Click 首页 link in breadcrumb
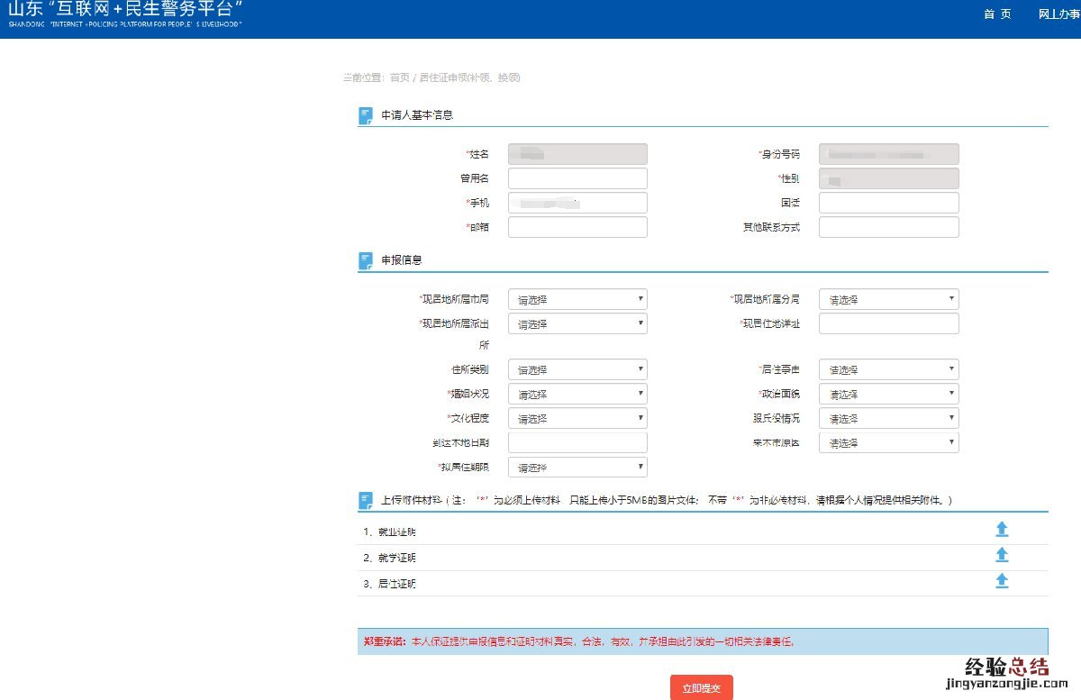Image resolution: width=1081 pixels, height=700 pixels. (x=399, y=77)
